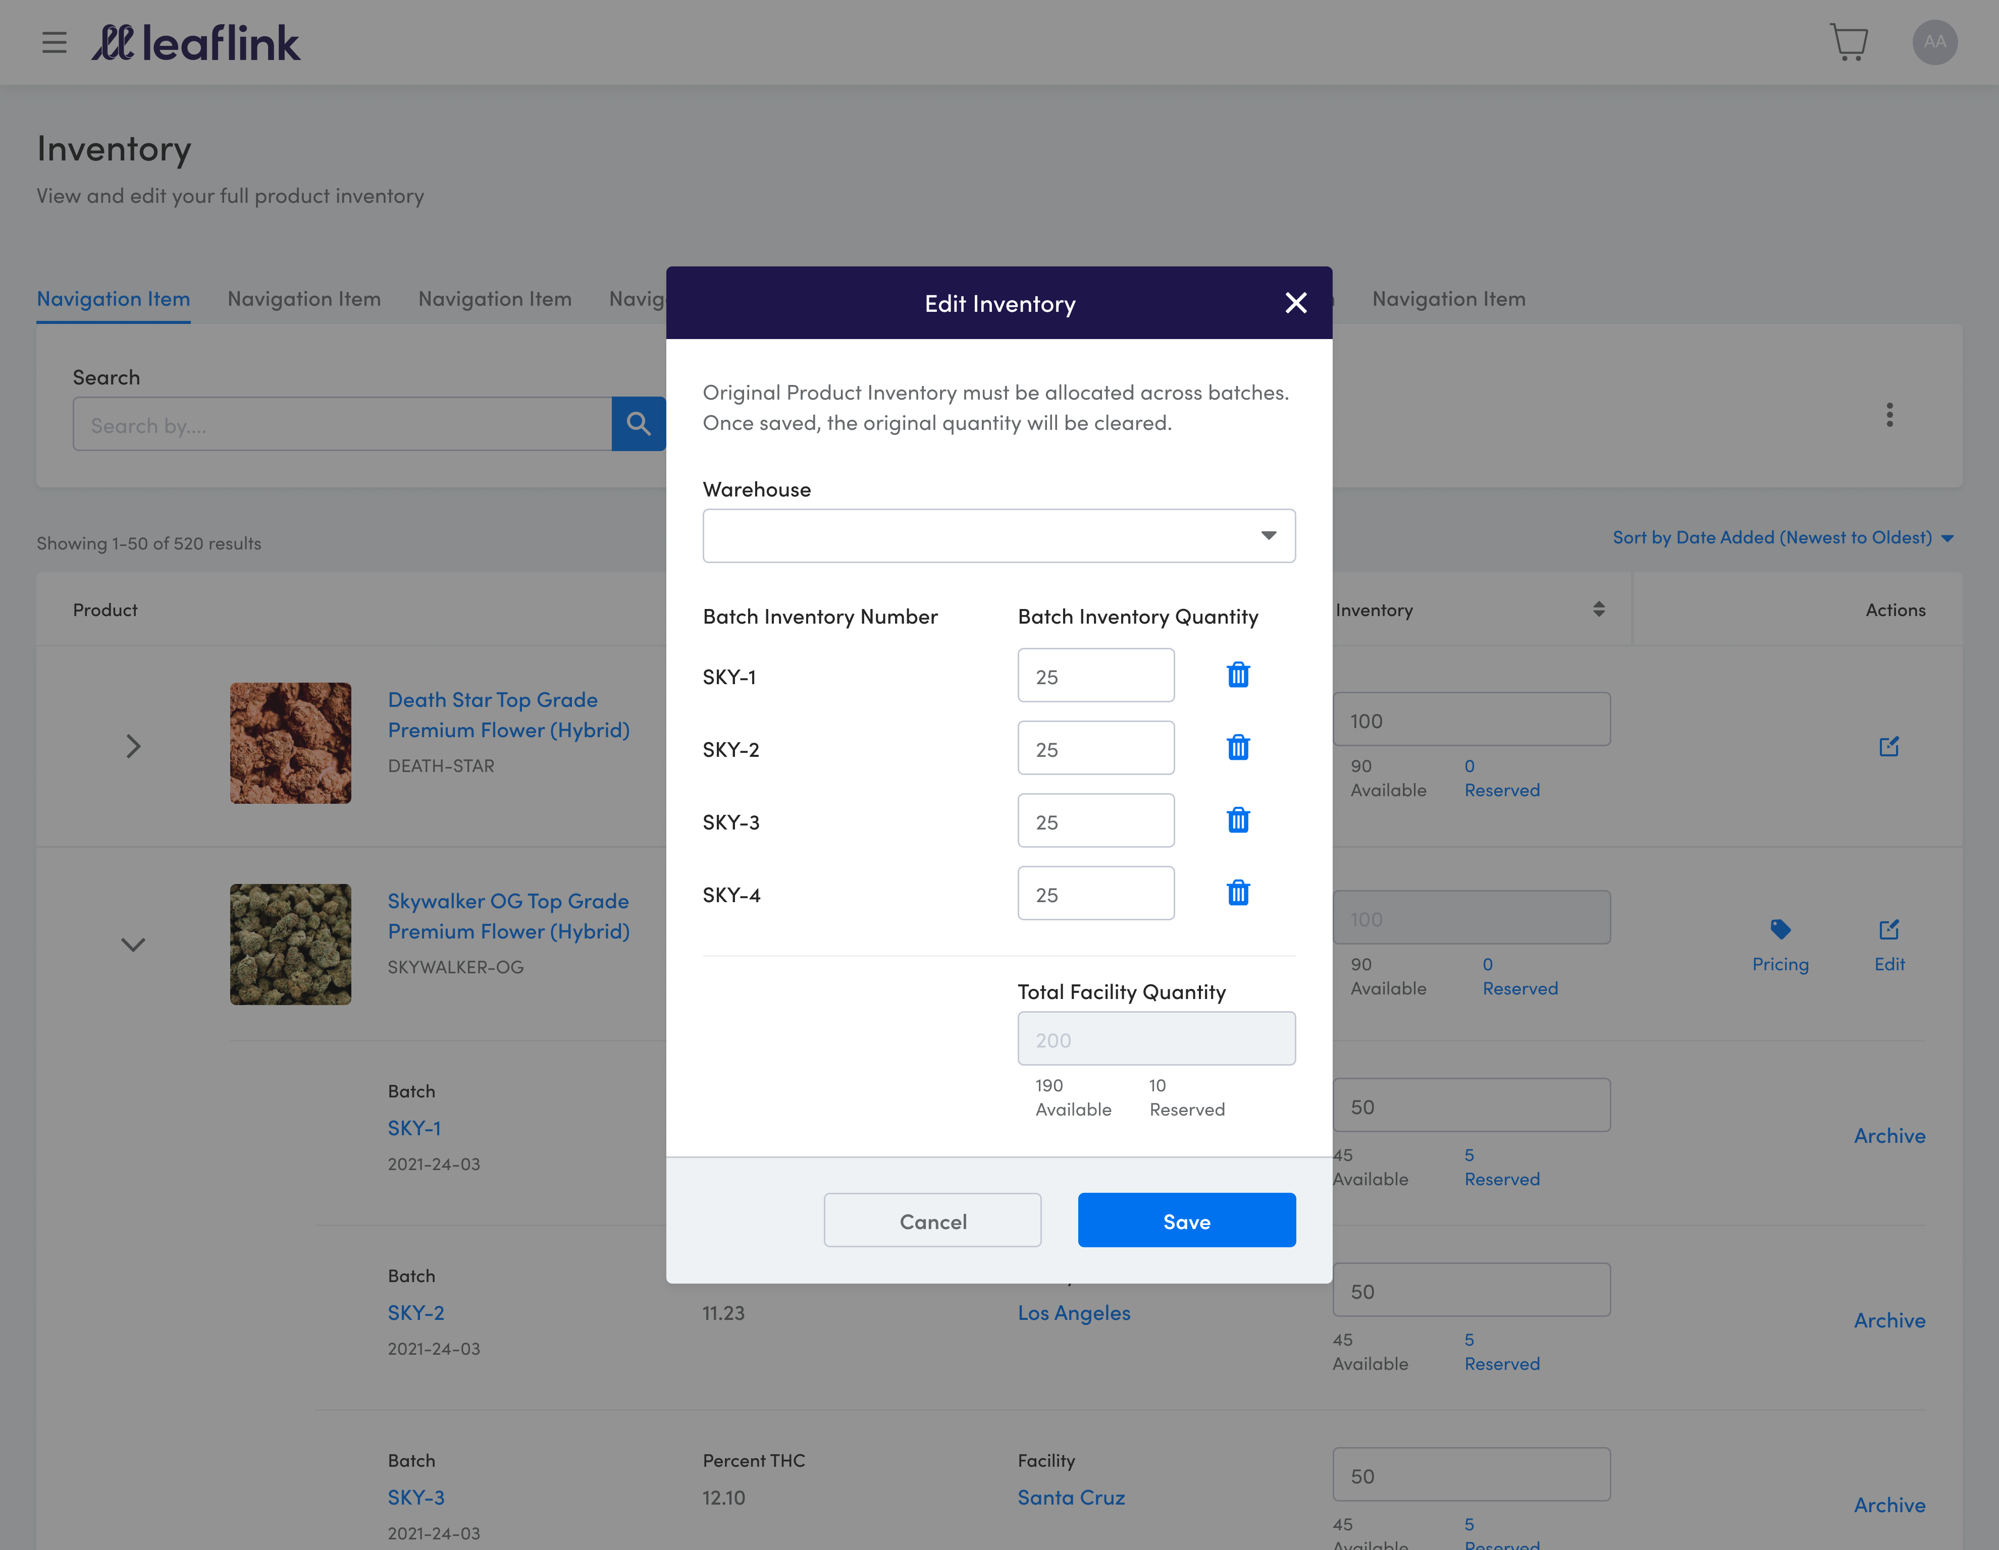Click Reserved link in Skywalker OG row
This screenshot has width=1999, height=1550.
click(1520, 989)
